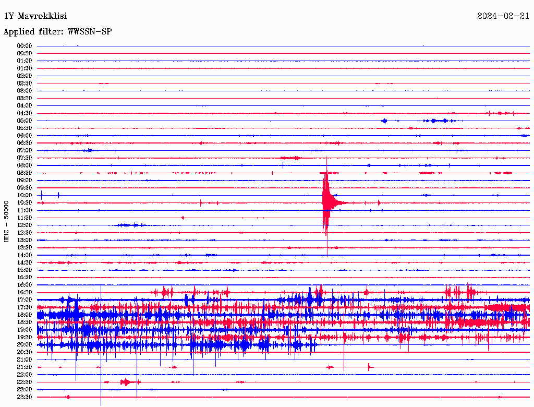This screenshot has width=534, height=407.
Task: Click the '00:30' time label
Action: (x=24, y=54)
